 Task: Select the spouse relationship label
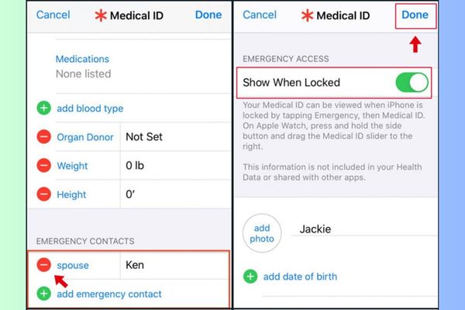point(73,265)
